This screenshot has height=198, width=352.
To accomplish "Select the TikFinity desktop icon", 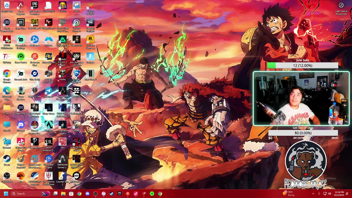I will coord(7,58).
